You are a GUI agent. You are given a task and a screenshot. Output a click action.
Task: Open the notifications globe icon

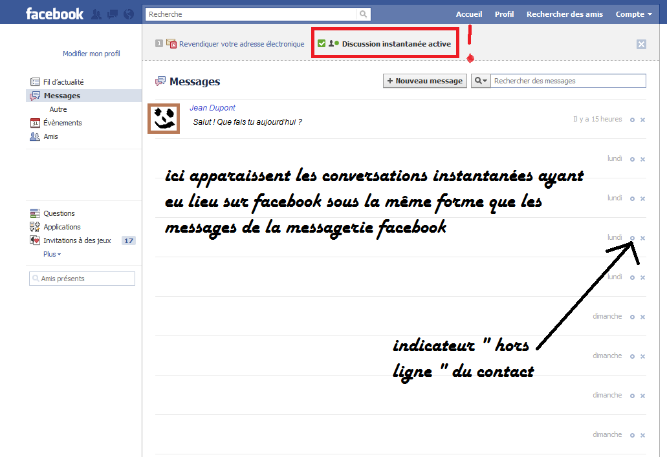128,14
